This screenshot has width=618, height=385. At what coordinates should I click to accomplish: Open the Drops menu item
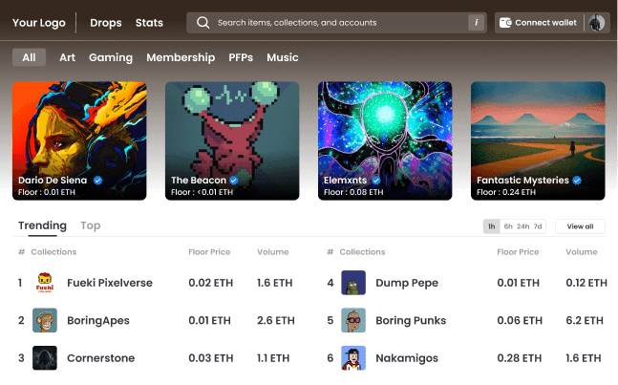click(x=106, y=23)
